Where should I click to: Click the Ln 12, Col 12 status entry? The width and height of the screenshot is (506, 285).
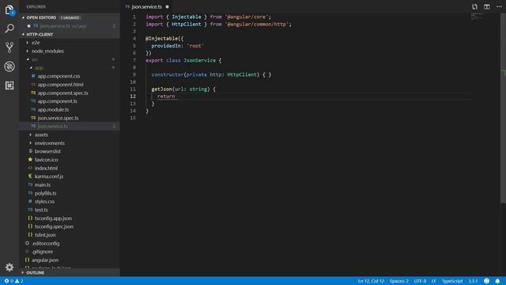coord(371,281)
